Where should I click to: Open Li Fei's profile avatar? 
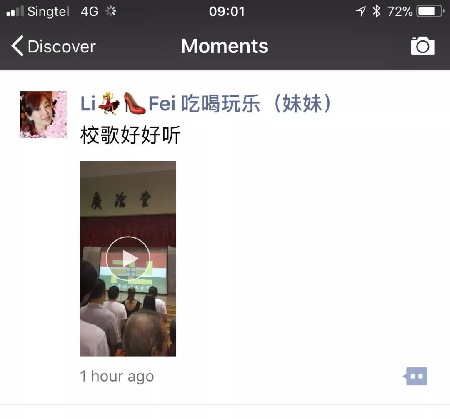(43, 115)
